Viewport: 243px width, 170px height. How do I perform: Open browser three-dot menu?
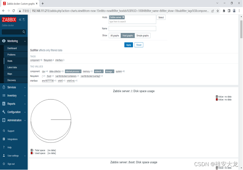click(x=239, y=11)
